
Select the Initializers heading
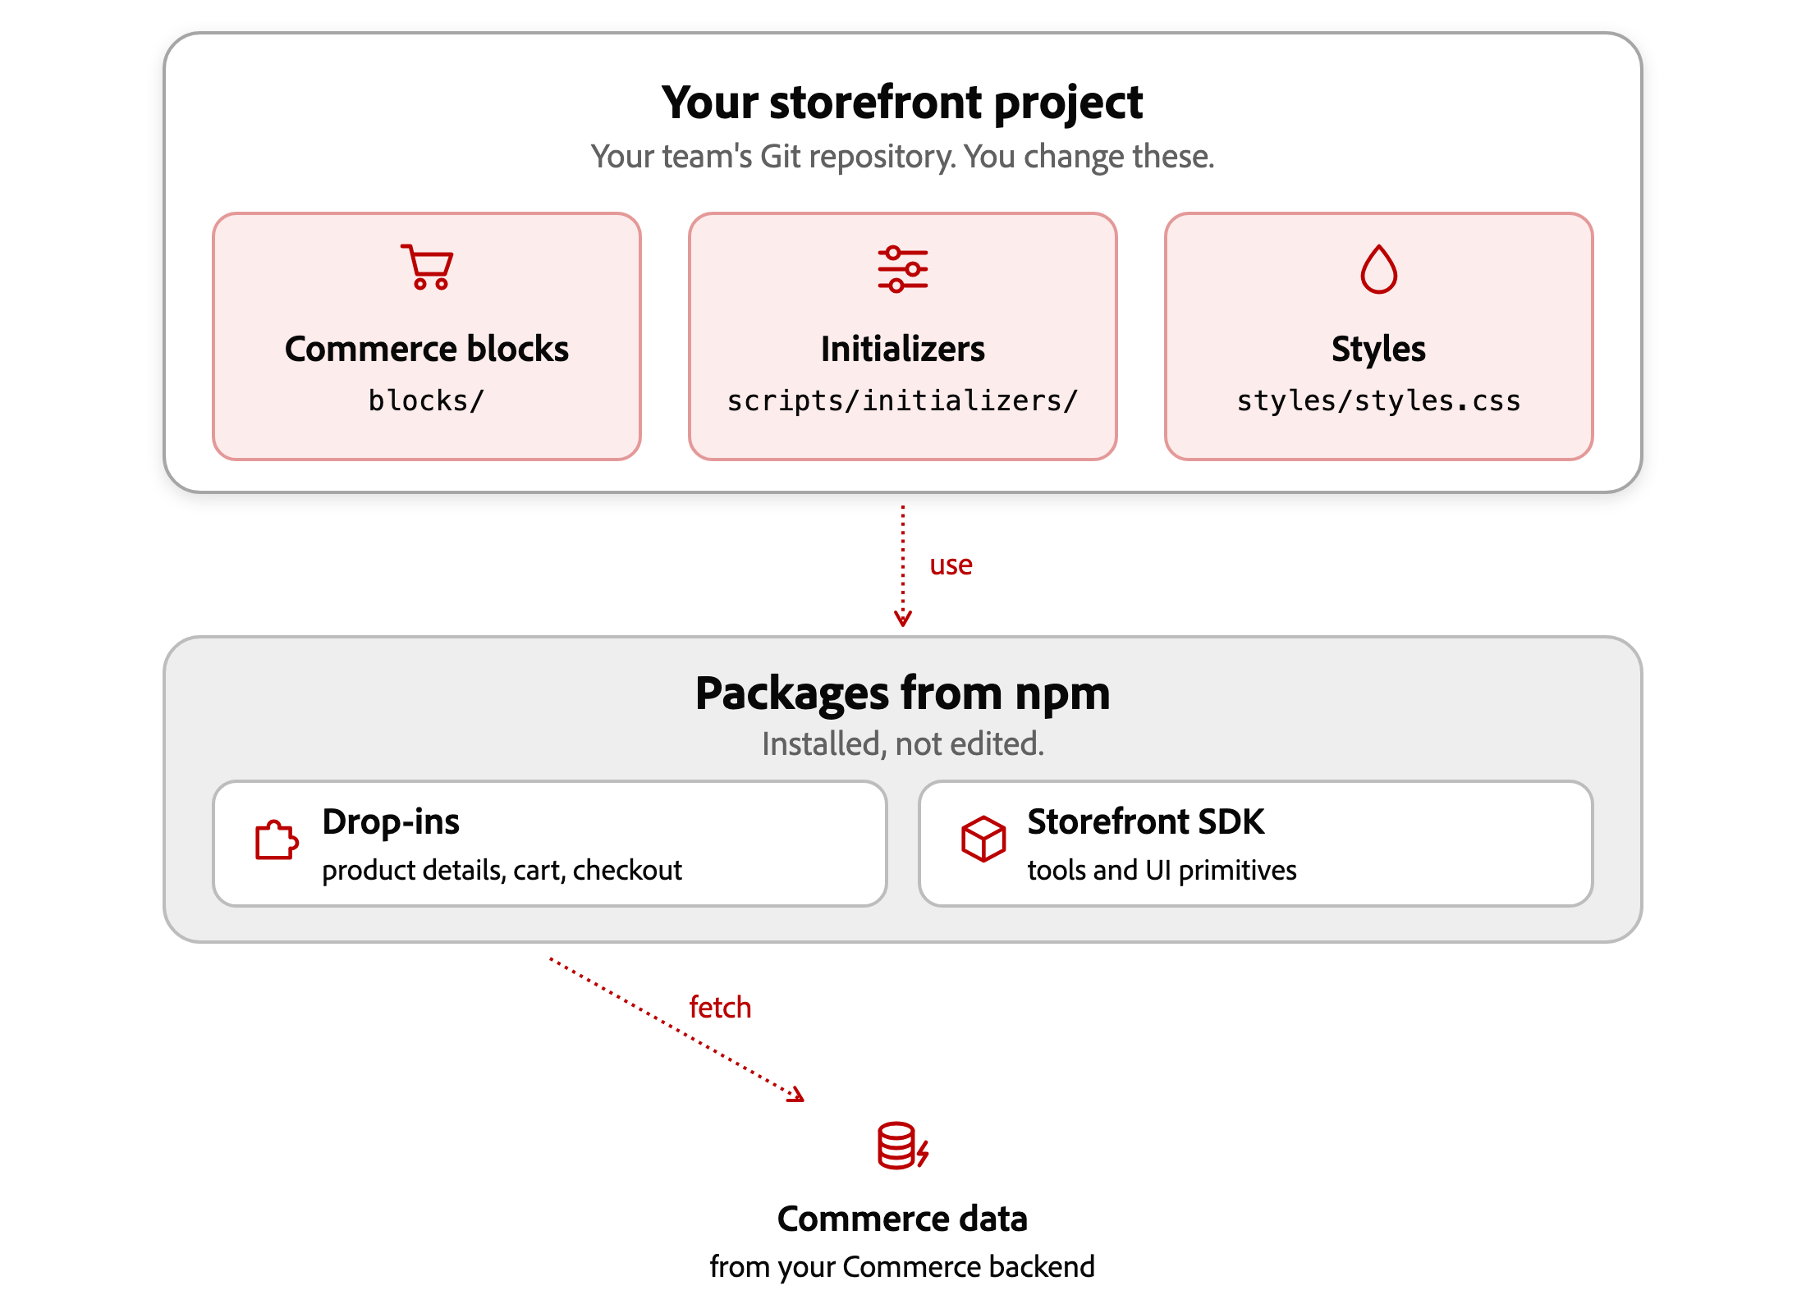tap(903, 350)
